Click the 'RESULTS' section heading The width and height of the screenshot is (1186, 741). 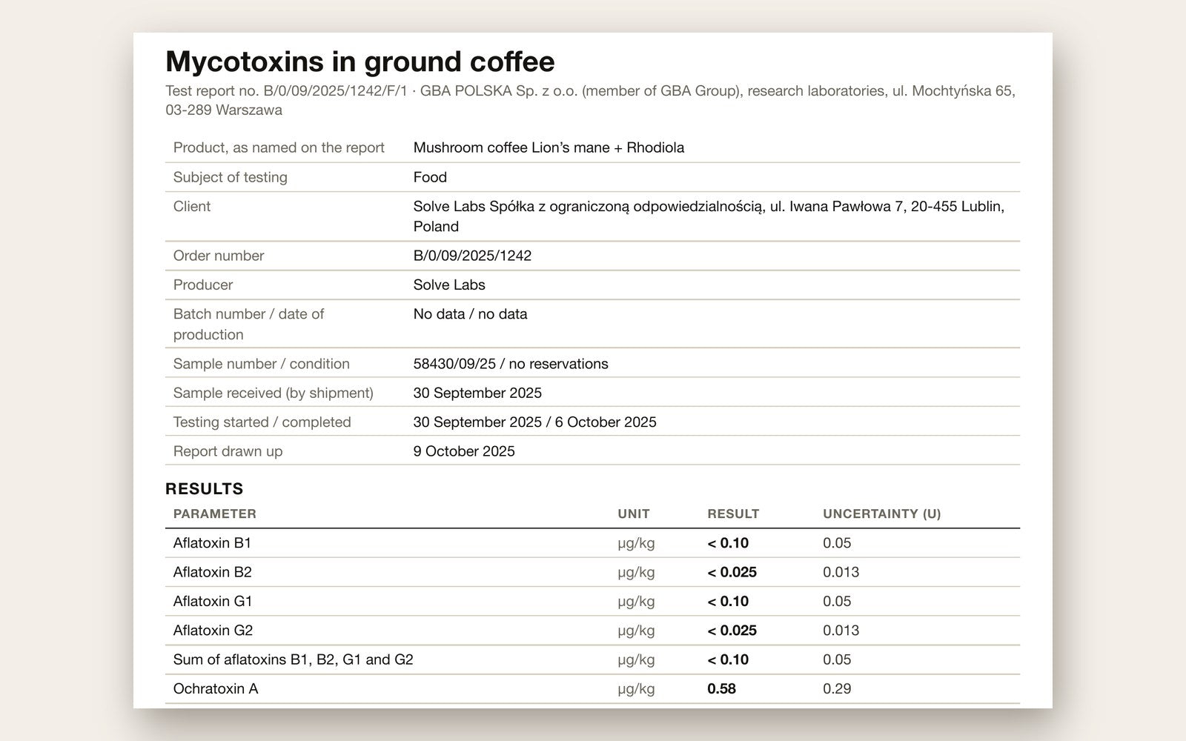pyautogui.click(x=204, y=489)
